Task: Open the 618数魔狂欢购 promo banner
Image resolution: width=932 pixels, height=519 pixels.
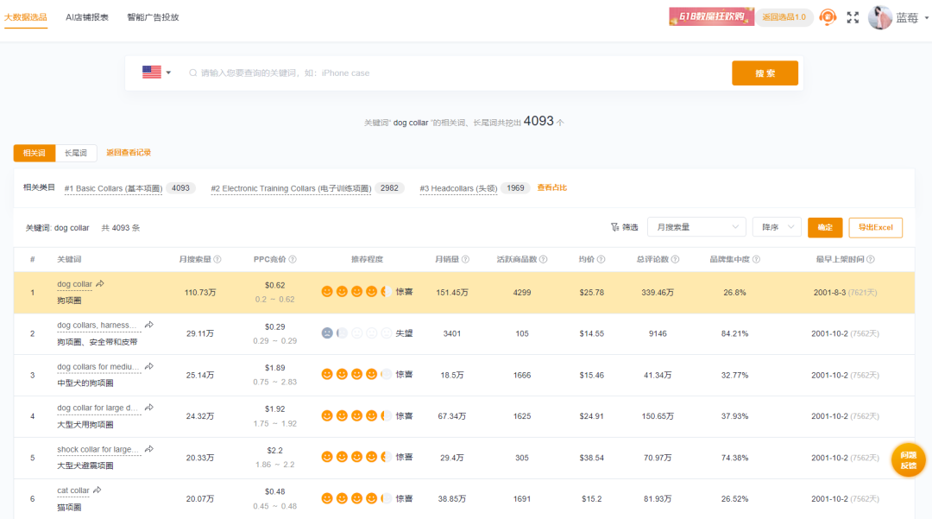Action: point(711,16)
